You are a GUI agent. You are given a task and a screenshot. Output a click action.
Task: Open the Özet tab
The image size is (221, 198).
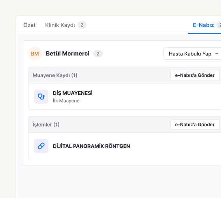coord(29,25)
